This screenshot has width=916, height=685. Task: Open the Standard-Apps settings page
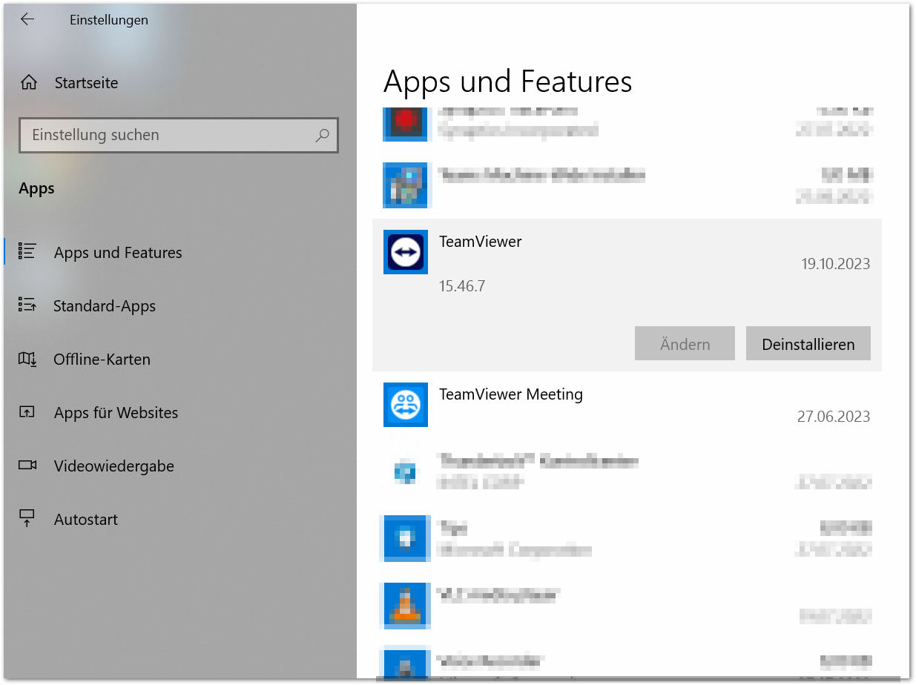(104, 305)
